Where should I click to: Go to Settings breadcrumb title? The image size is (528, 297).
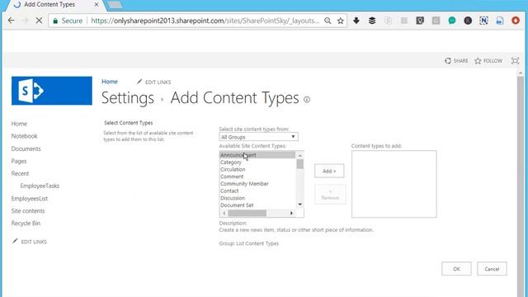(x=128, y=98)
